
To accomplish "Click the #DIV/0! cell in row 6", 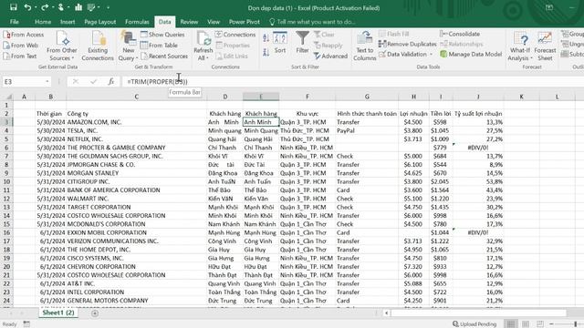I will 478,148.
